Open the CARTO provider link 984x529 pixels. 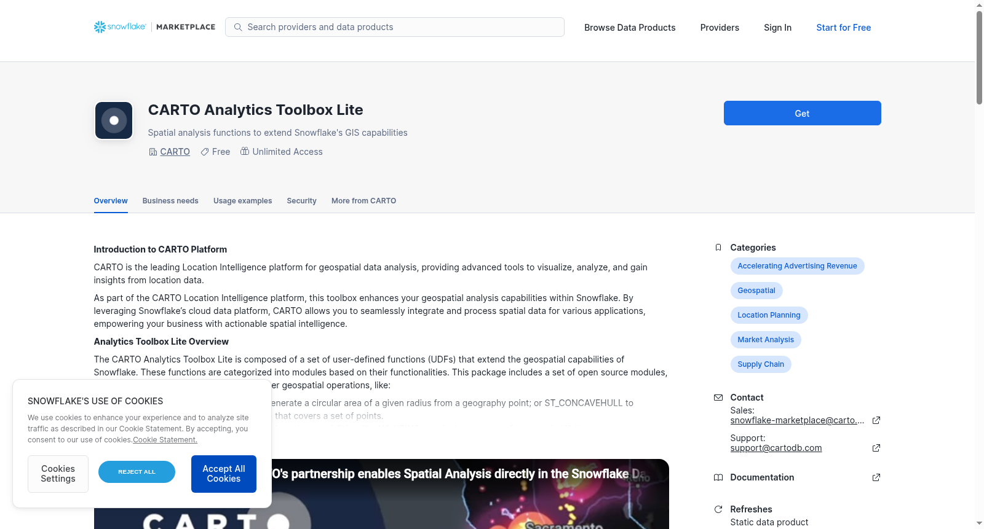click(x=175, y=152)
